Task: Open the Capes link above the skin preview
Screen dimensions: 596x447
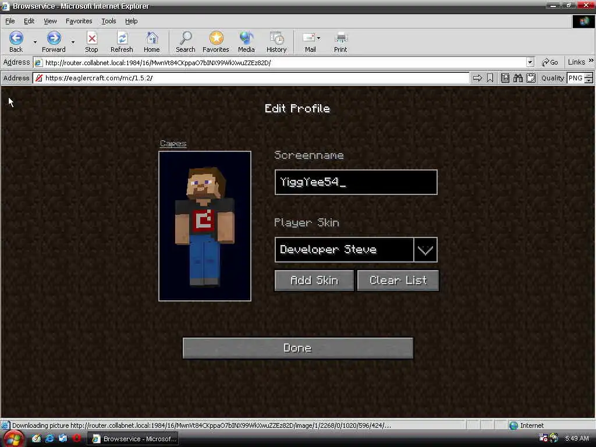Action: (173, 144)
